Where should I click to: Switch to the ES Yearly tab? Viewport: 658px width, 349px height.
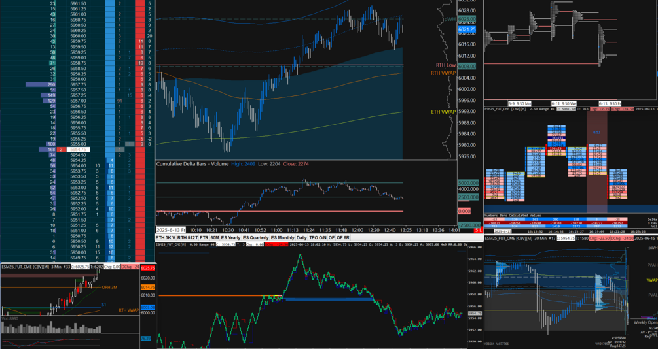[x=231, y=237]
